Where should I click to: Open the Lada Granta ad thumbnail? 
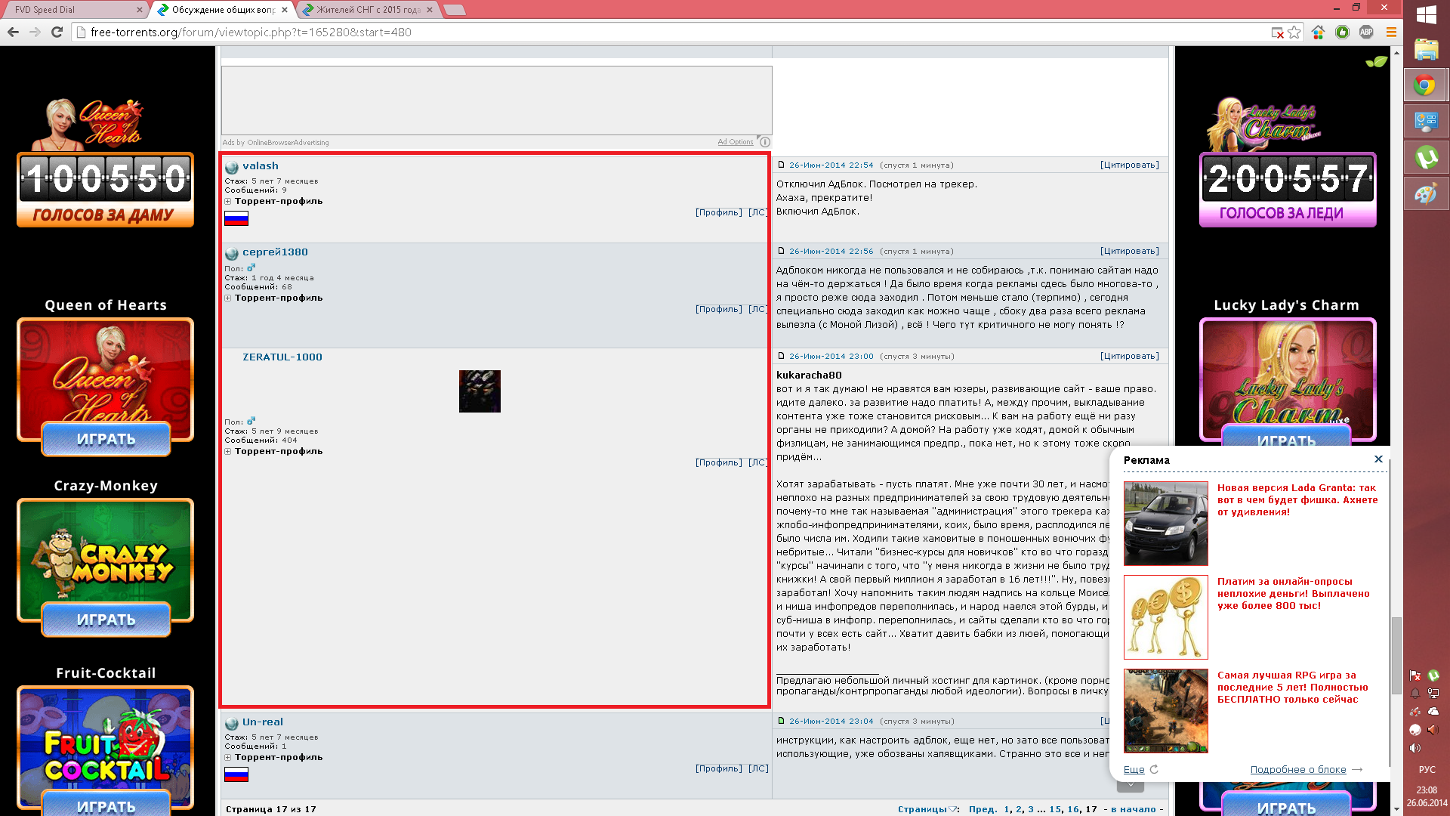[1165, 524]
